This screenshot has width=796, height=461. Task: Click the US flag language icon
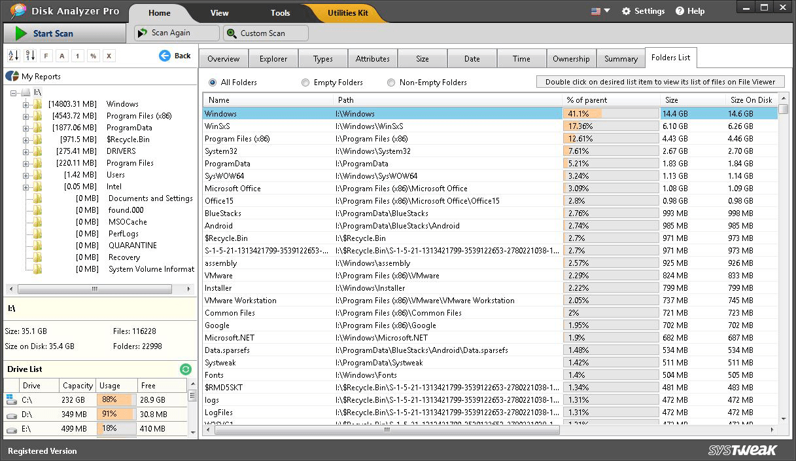596,11
